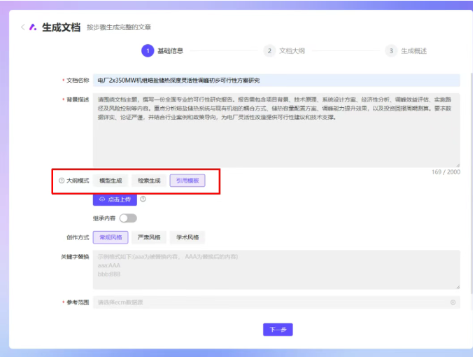Click the back arrow beside 生成文档
Screen dimensions: 475x357
22,27
